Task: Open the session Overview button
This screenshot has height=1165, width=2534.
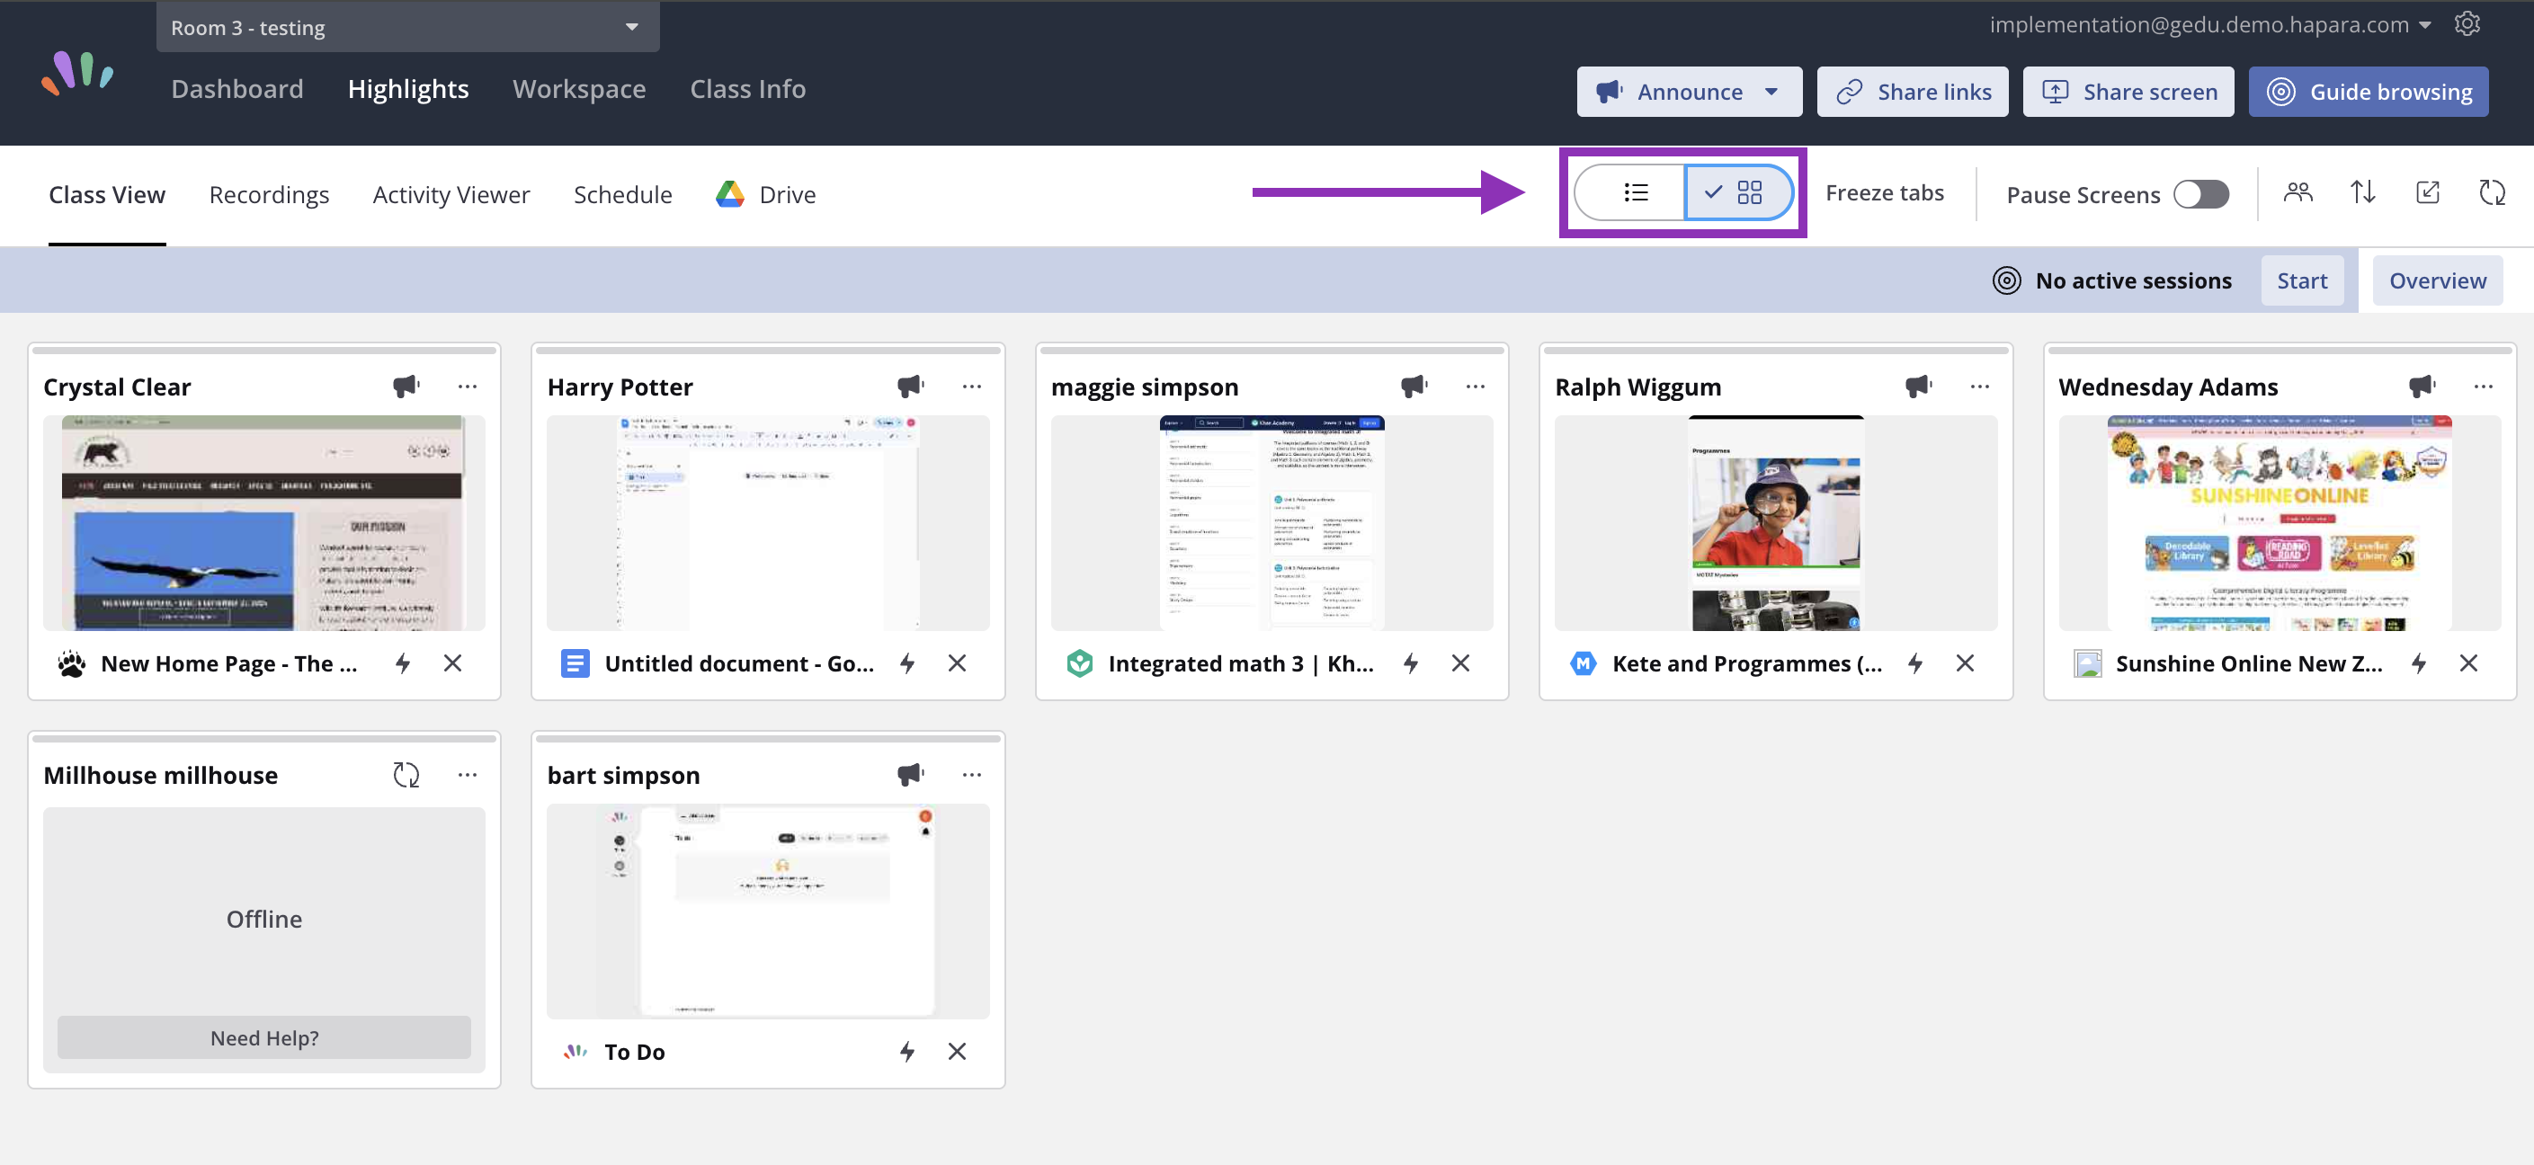Action: [2438, 280]
